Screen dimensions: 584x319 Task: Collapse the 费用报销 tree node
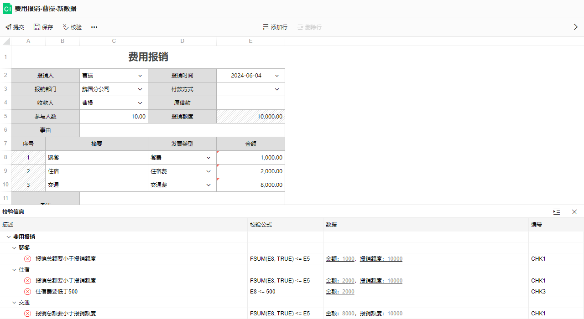click(9, 237)
